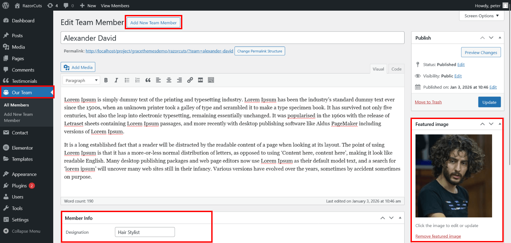Insert Read More tag

[200, 80]
